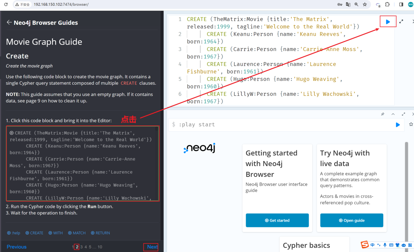The image size is (414, 252).
Task: Open the browser extensions puzzle icon
Action: [x=387, y=4]
